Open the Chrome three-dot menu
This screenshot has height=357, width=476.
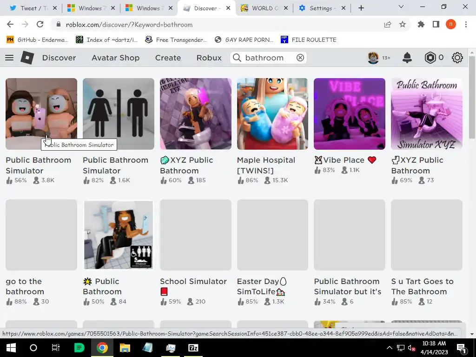(466, 25)
